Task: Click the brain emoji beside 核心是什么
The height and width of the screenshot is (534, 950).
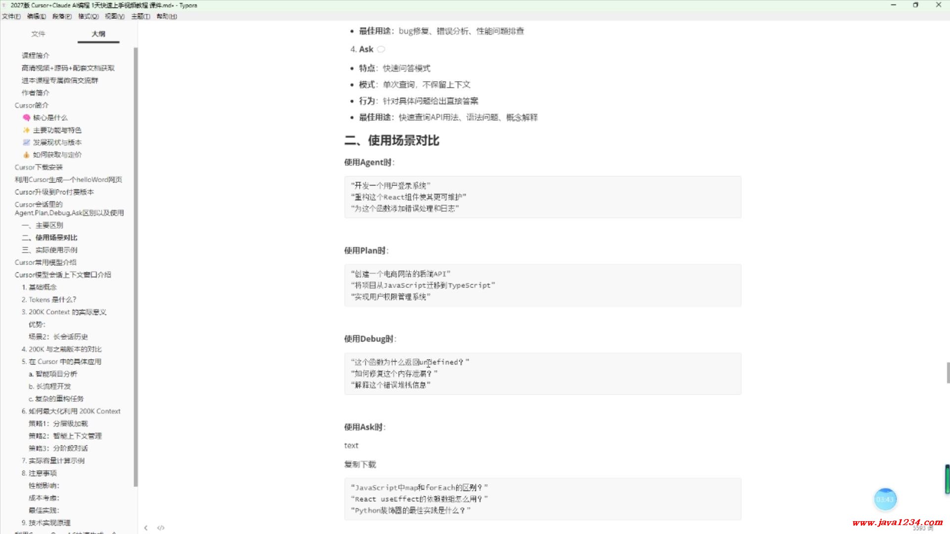Action: [26, 118]
